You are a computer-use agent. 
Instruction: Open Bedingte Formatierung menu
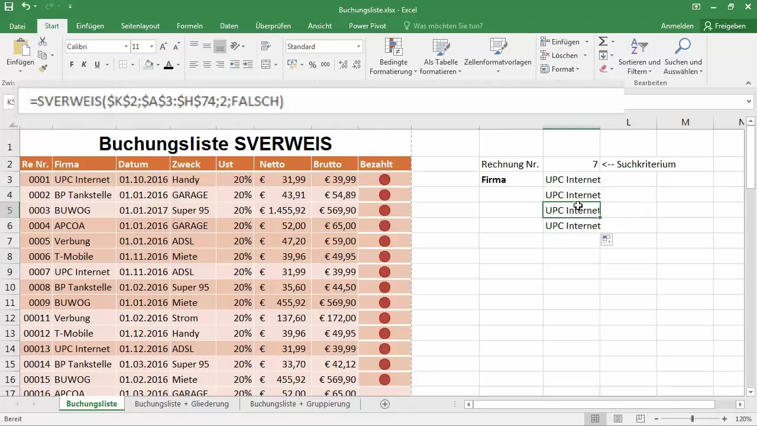click(x=393, y=57)
